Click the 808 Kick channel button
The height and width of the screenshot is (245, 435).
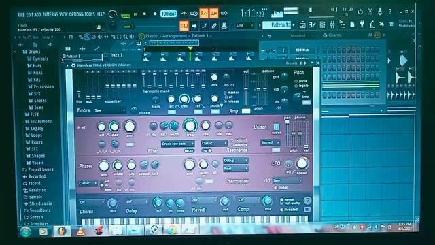click(x=302, y=50)
